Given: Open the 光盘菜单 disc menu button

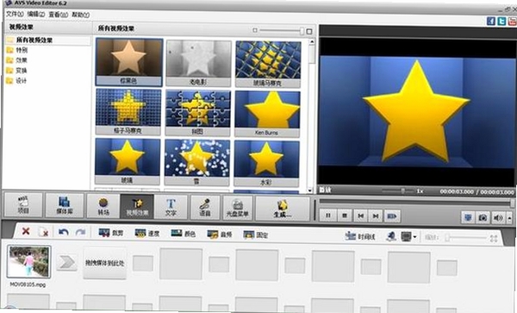Looking at the screenshot, I should point(238,208).
